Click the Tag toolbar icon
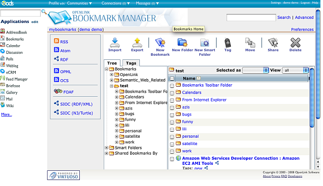323x186 pixels. [227, 43]
